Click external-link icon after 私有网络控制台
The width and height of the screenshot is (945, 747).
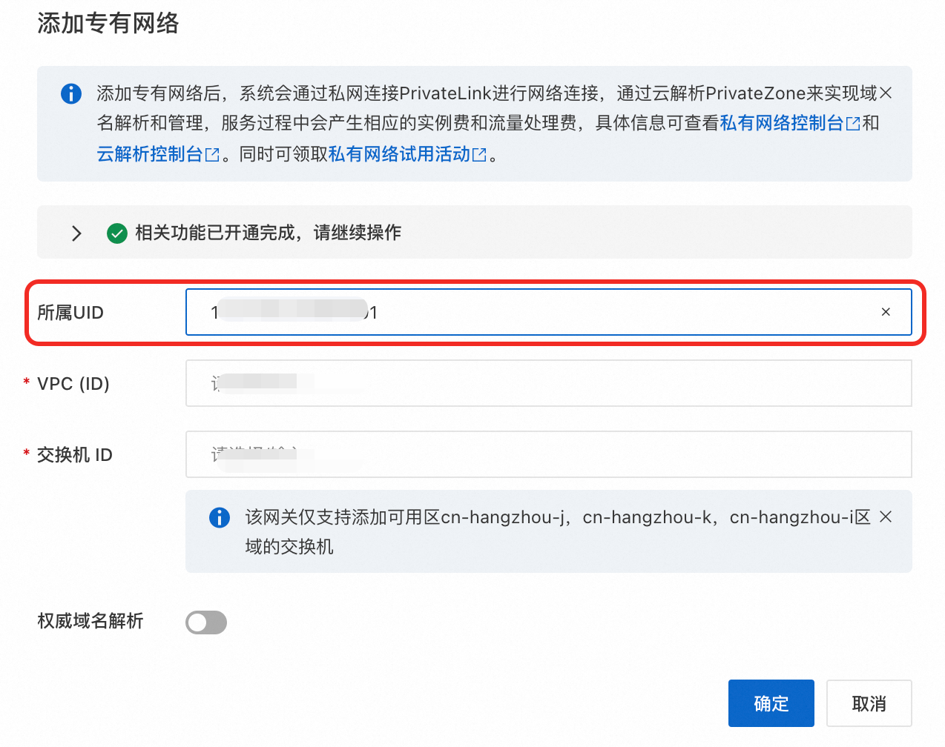(853, 124)
